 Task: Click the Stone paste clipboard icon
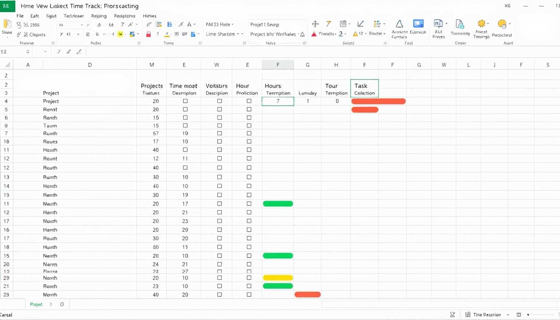click(7, 24)
